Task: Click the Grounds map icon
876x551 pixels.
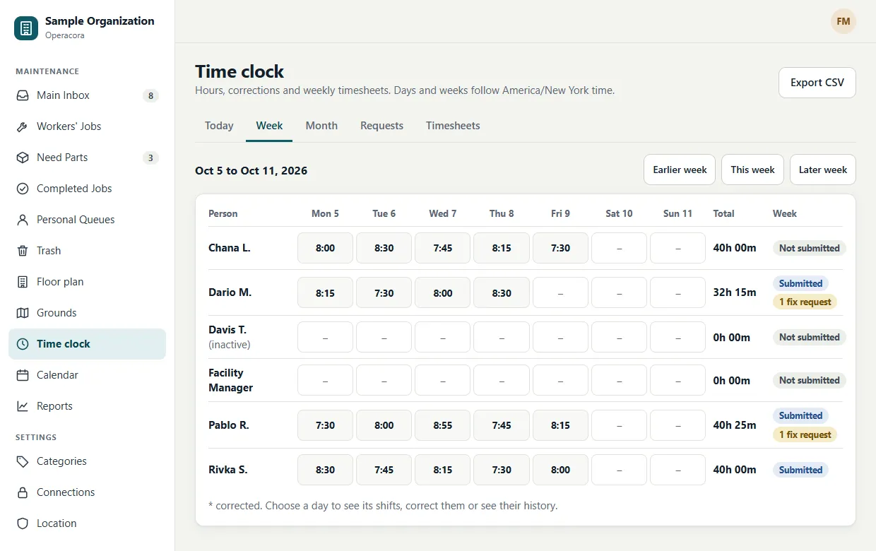Action: tap(23, 313)
